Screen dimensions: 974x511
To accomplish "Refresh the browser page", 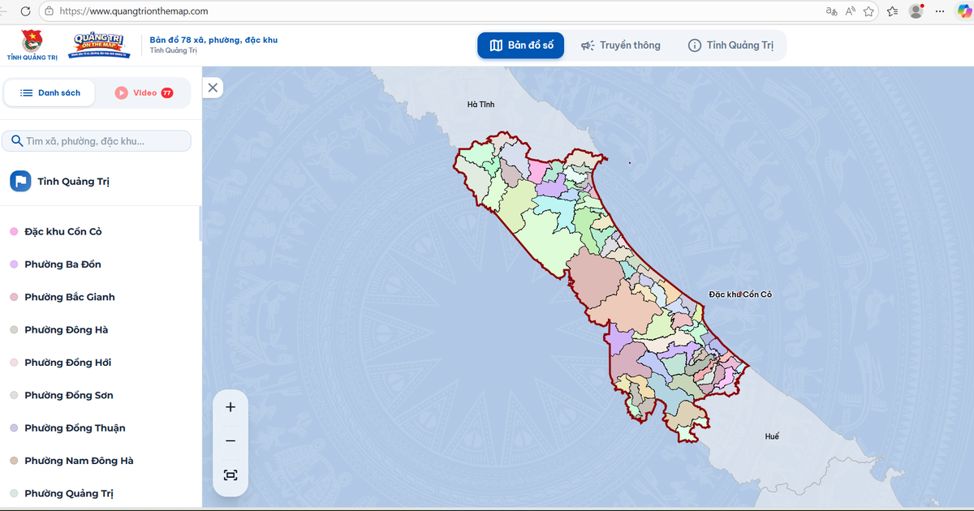I will [25, 11].
